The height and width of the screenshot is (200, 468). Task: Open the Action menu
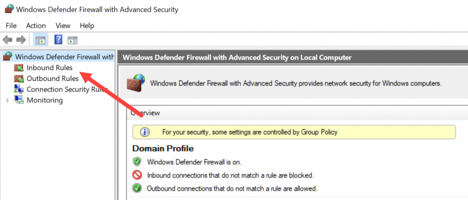pos(36,26)
